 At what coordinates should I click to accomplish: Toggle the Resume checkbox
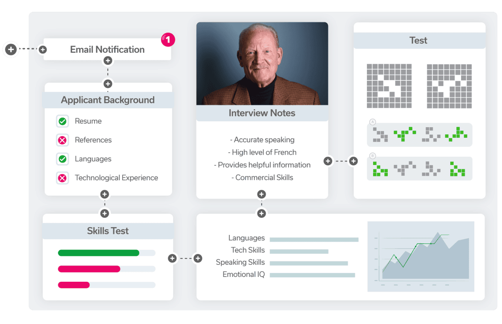point(63,121)
